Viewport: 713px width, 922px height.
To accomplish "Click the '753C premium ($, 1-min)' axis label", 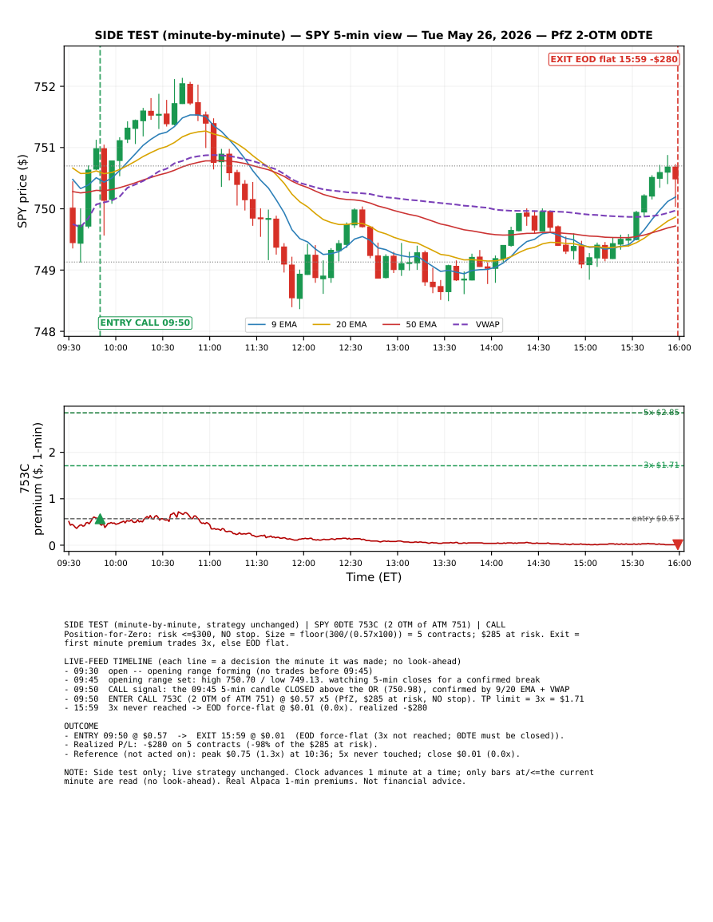I will point(31,479).
